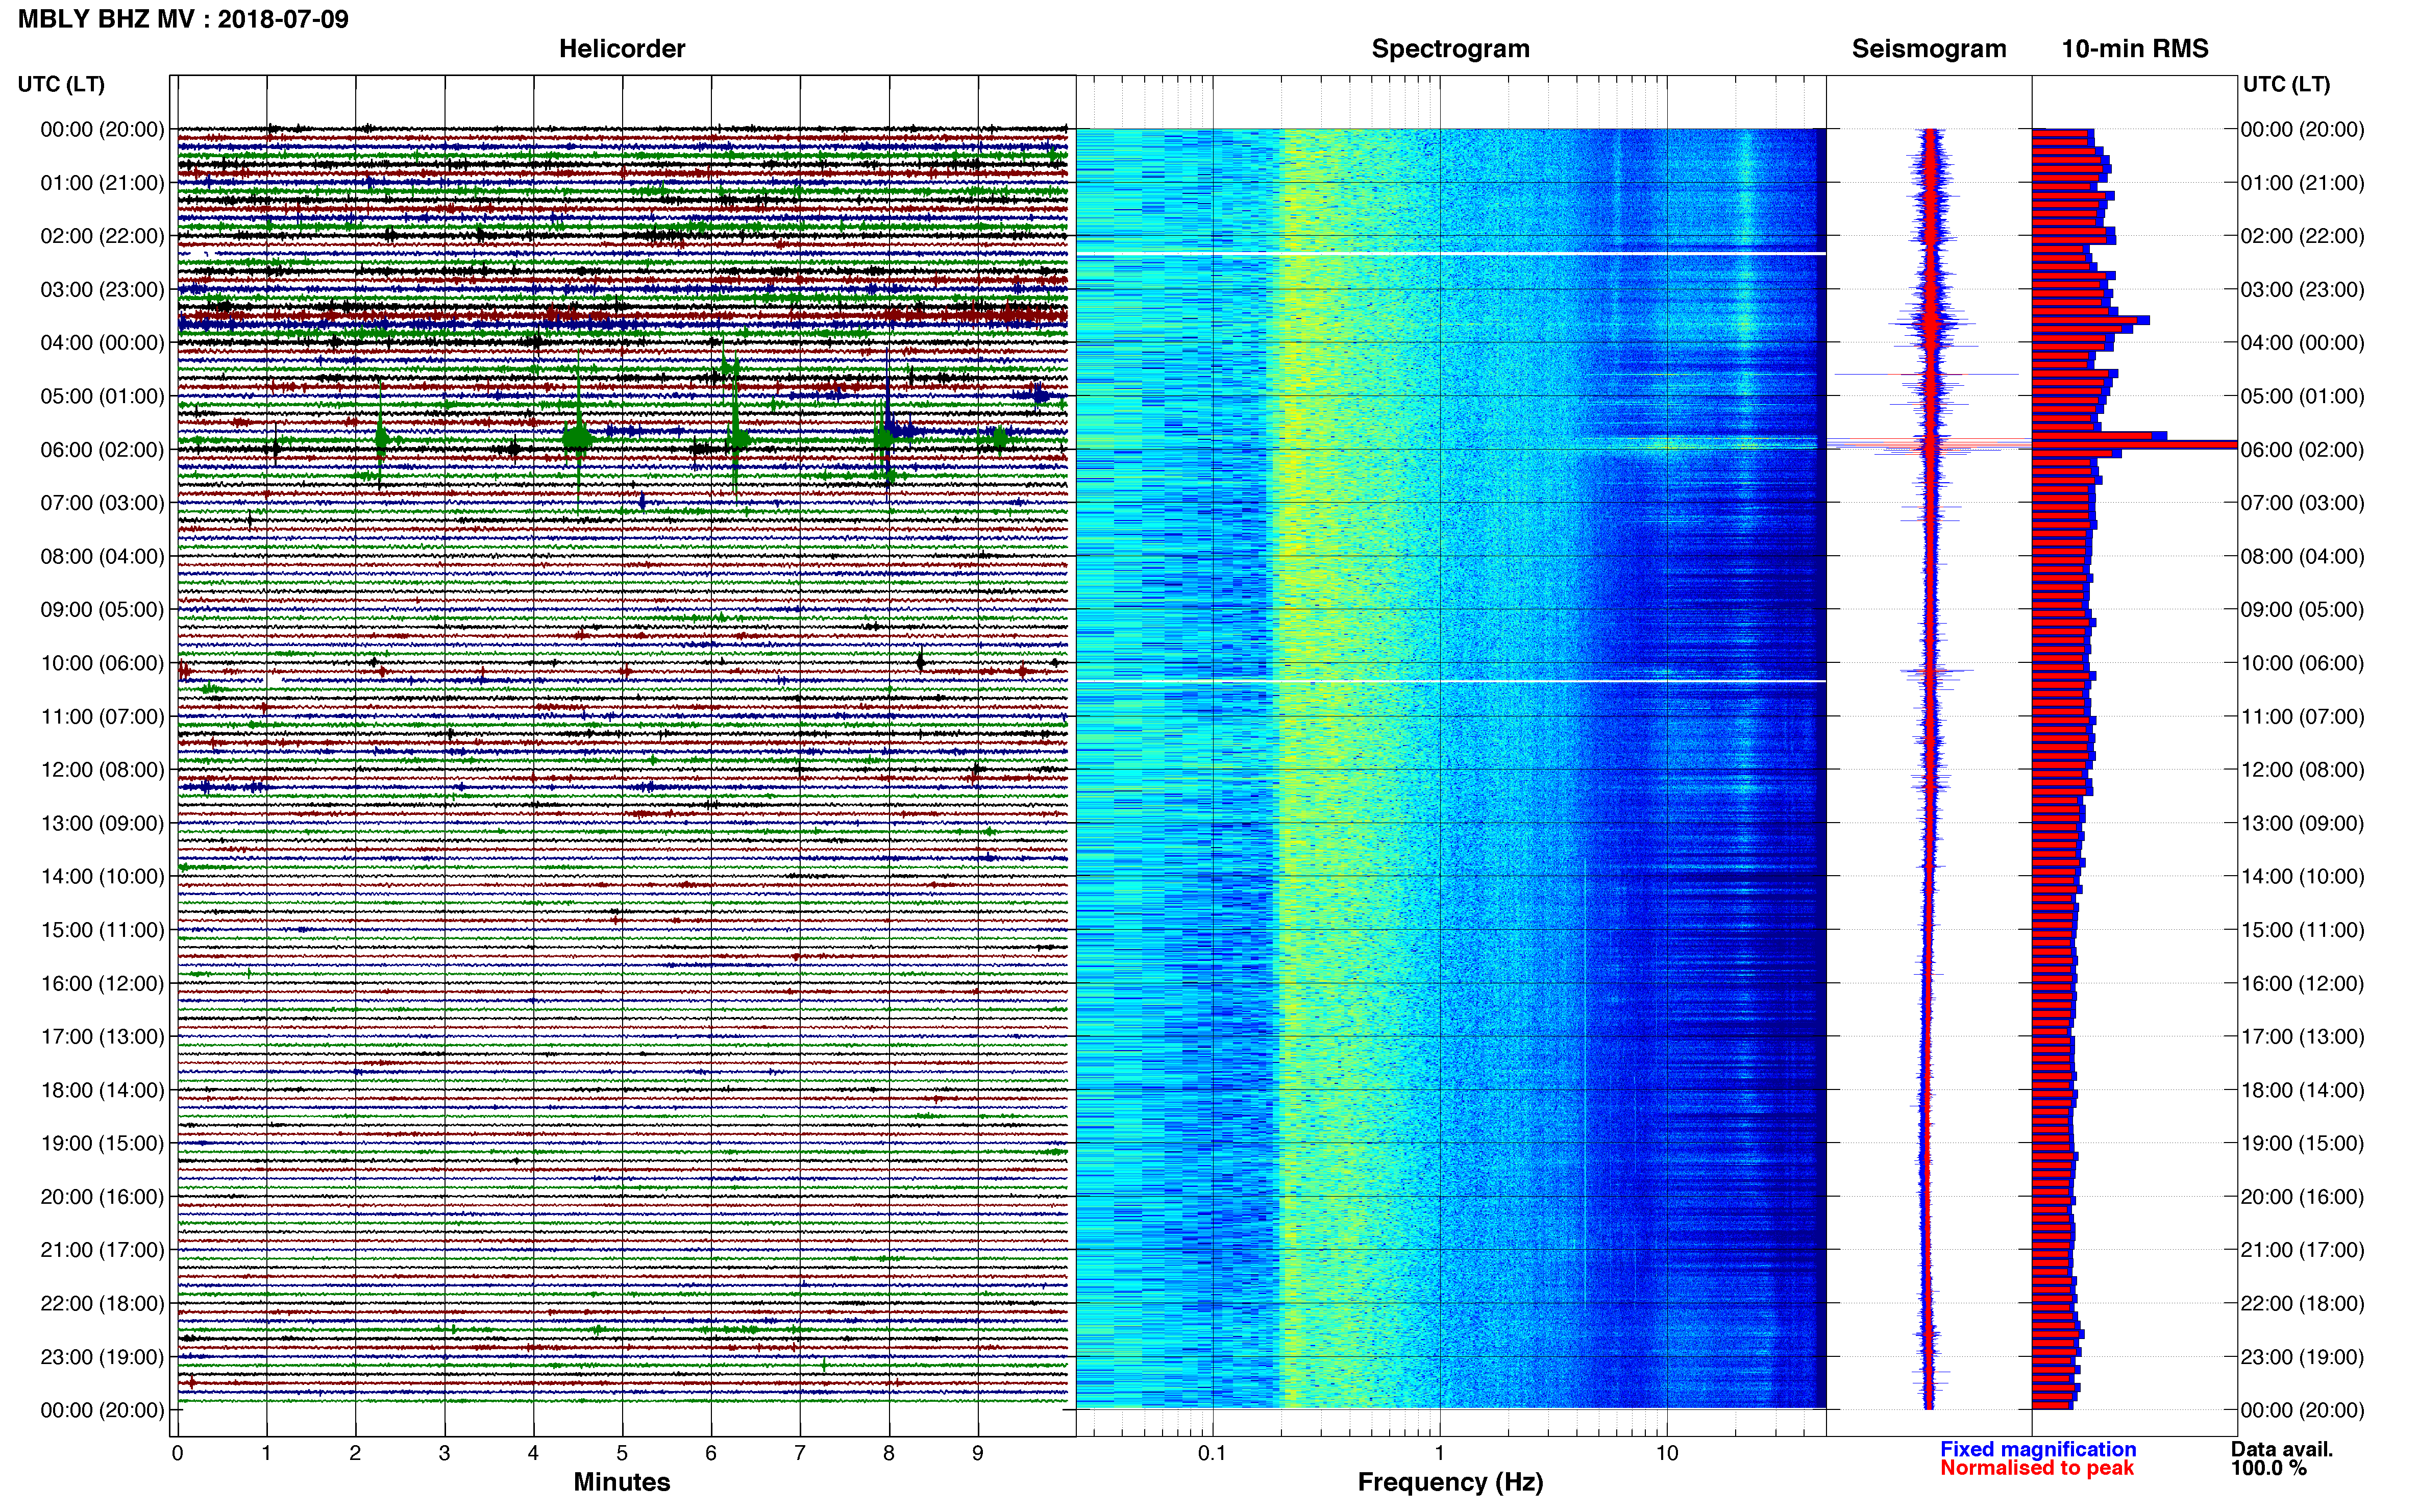Click the 'MBLY BHZ MV : 2018-07-09' title
The height and width of the screenshot is (1512, 2419).
pos(183,19)
